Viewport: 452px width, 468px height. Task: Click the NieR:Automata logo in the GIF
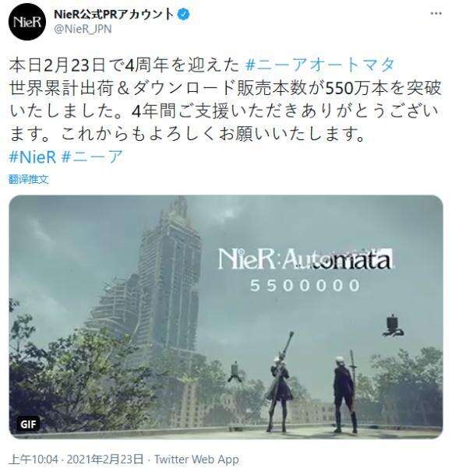point(305,259)
